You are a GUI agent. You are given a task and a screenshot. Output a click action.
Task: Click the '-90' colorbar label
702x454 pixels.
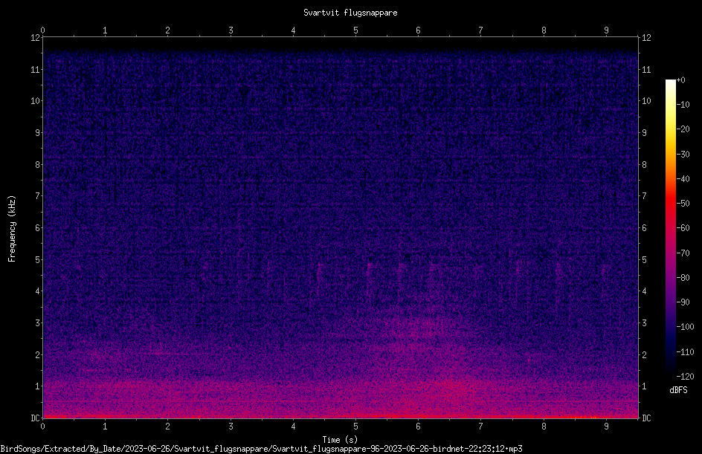683,302
